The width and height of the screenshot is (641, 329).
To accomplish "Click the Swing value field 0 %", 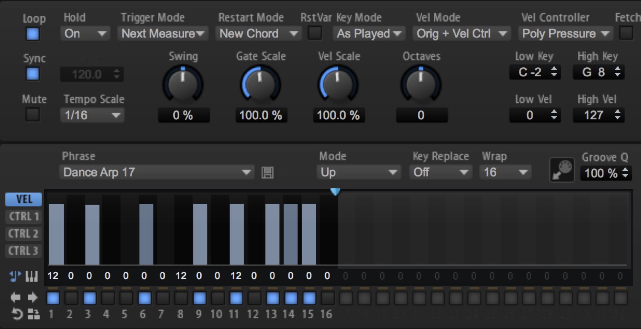I will click(x=184, y=115).
